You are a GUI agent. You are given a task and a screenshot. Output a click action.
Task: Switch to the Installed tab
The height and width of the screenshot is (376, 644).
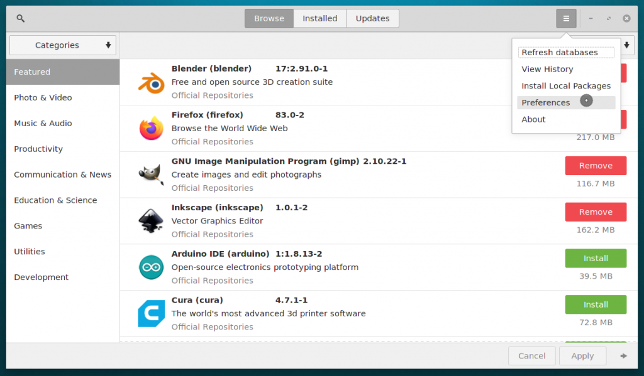[x=319, y=18]
